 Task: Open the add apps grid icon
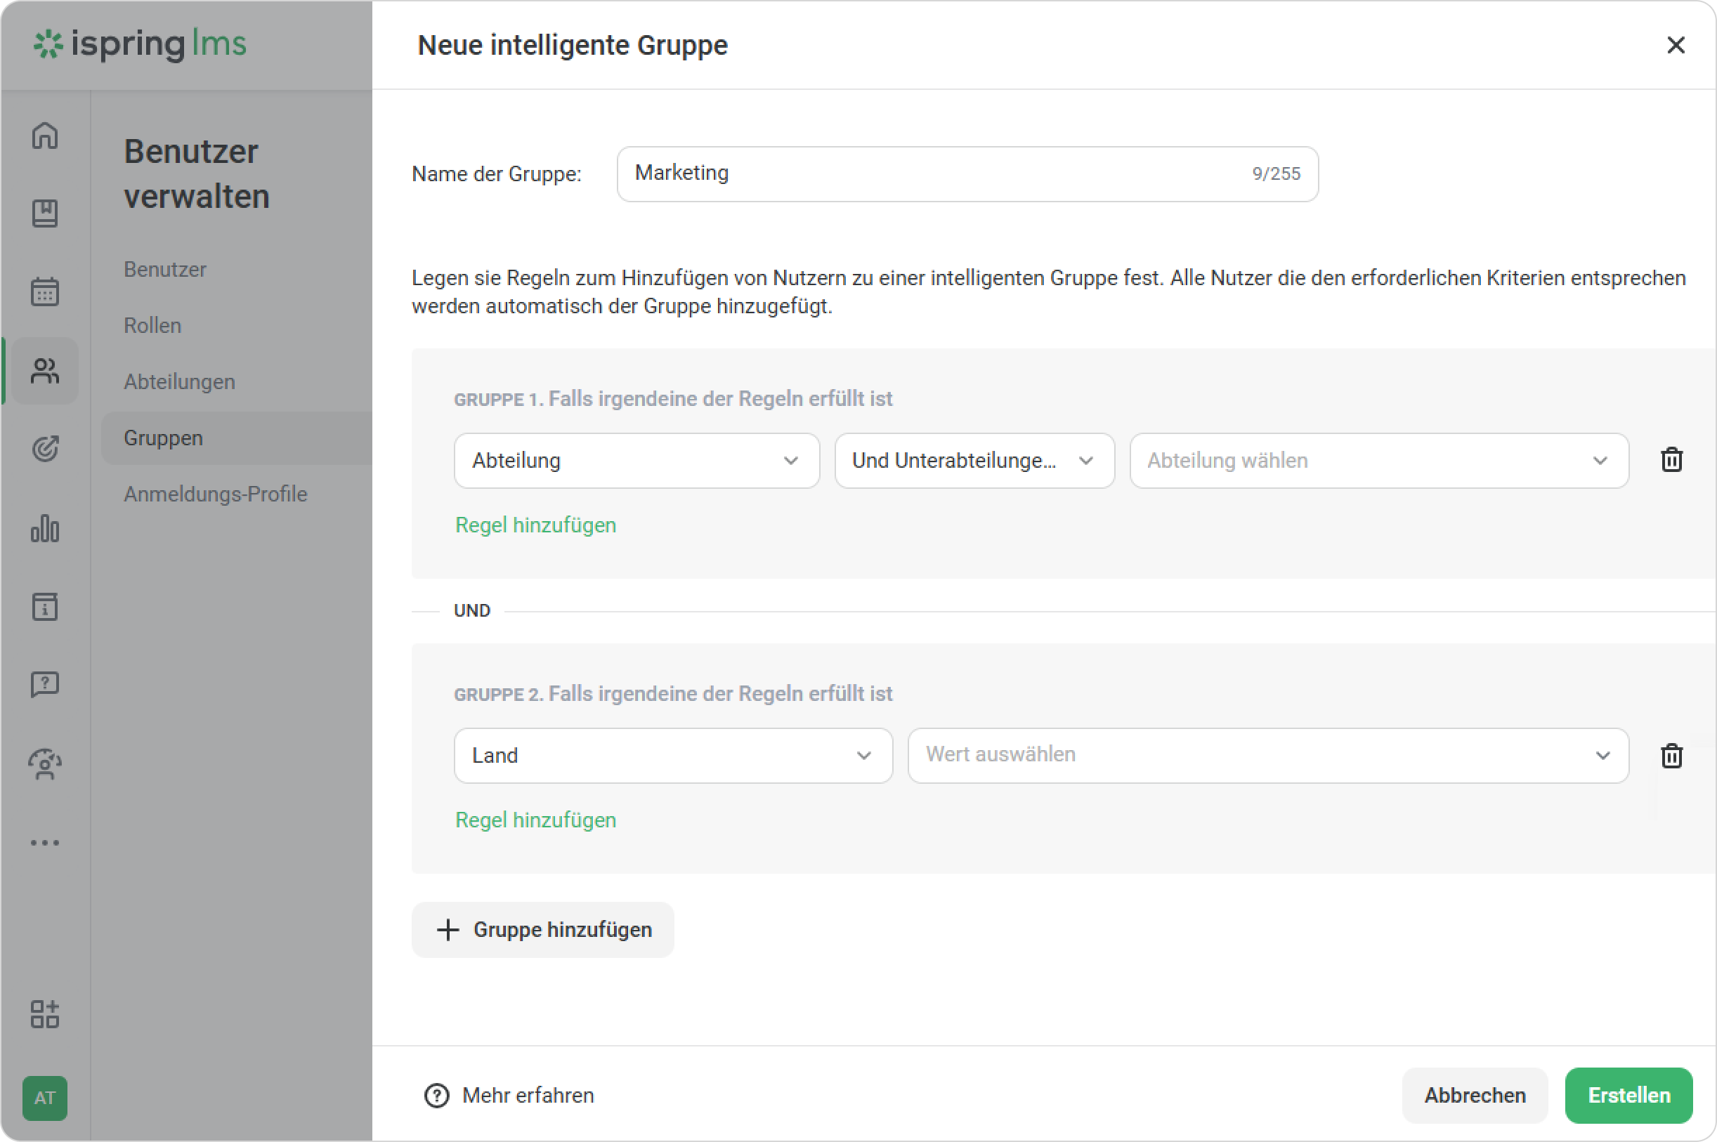click(x=45, y=1013)
